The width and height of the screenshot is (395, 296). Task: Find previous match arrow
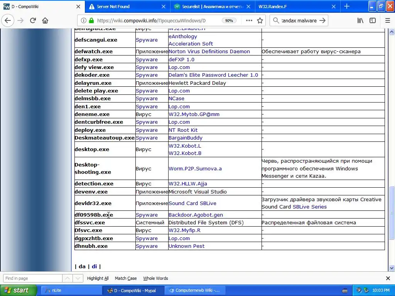click(x=68, y=278)
